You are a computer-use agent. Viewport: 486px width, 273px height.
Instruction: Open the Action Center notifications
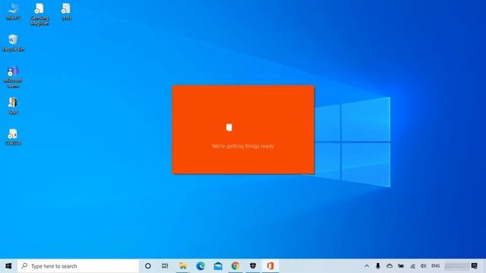pos(474,266)
